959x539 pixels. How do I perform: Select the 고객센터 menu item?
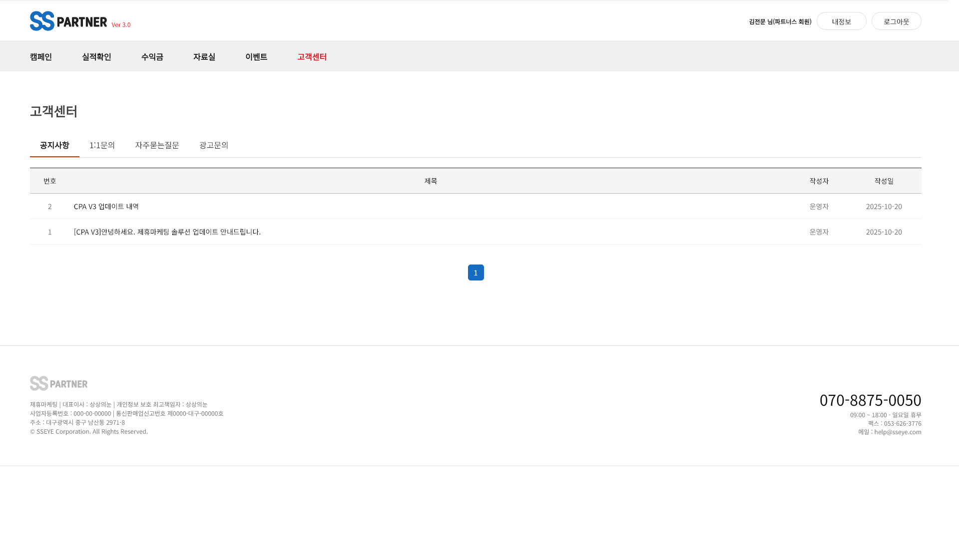[x=312, y=57]
